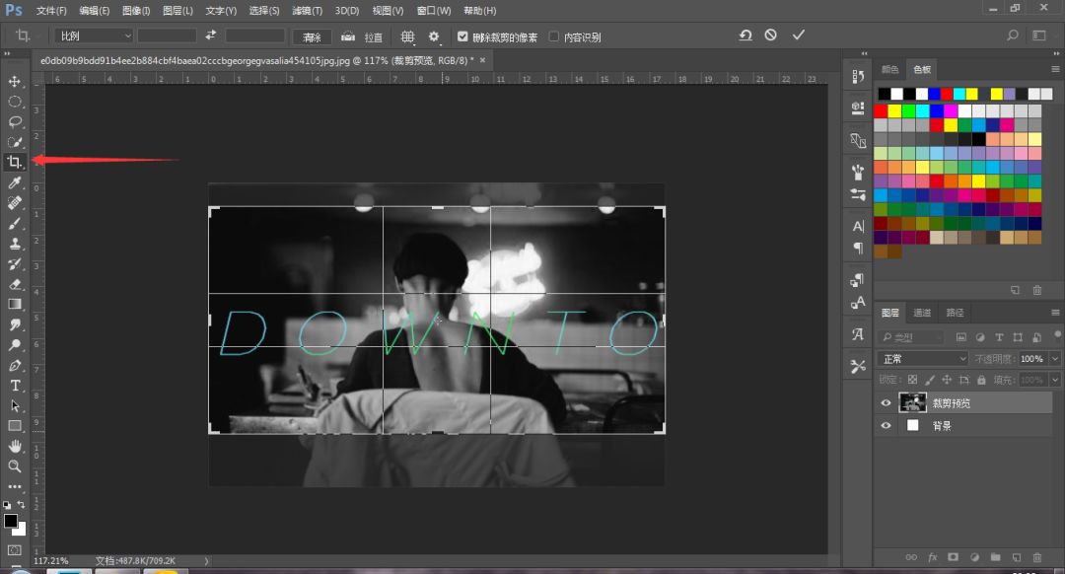Enable the 内容识别 checkbox

coord(553,36)
